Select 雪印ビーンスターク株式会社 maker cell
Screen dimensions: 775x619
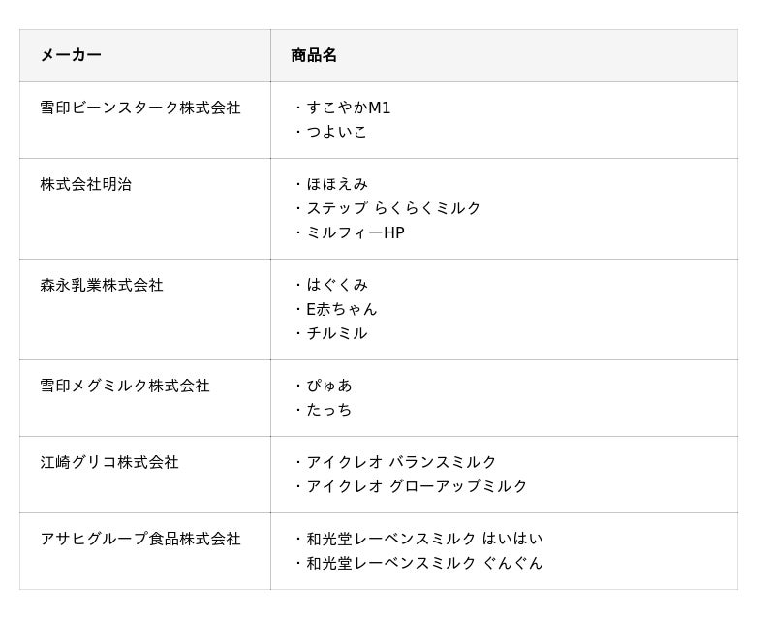coord(140,108)
